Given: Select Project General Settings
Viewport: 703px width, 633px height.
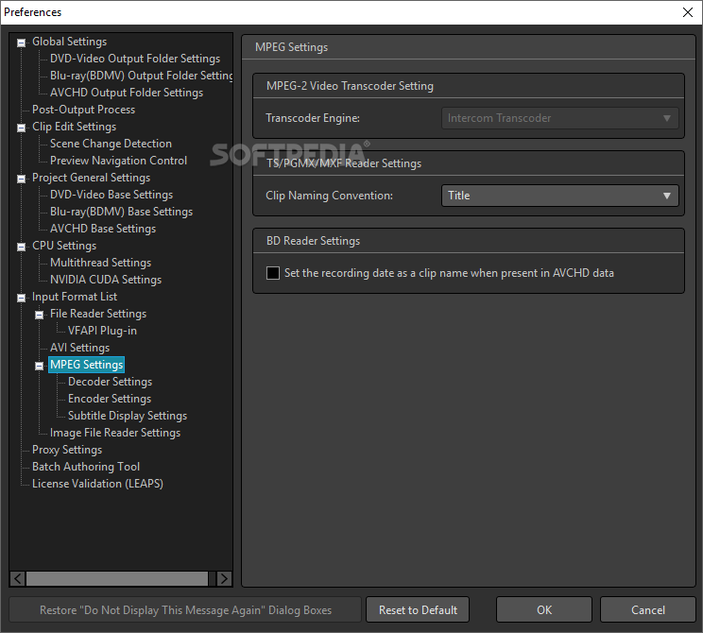Looking at the screenshot, I should [91, 178].
